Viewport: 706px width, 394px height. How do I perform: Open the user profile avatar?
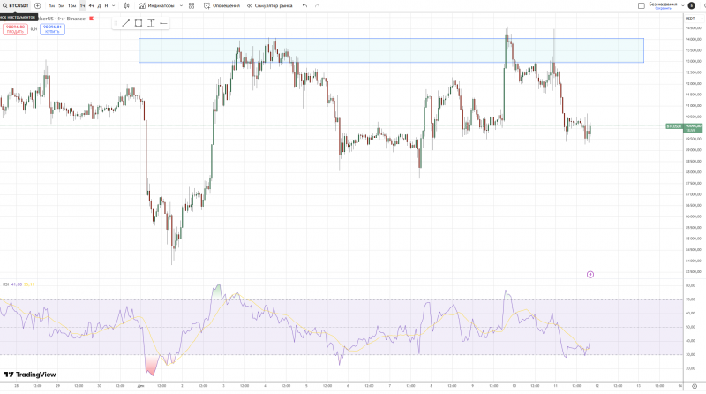692,6
